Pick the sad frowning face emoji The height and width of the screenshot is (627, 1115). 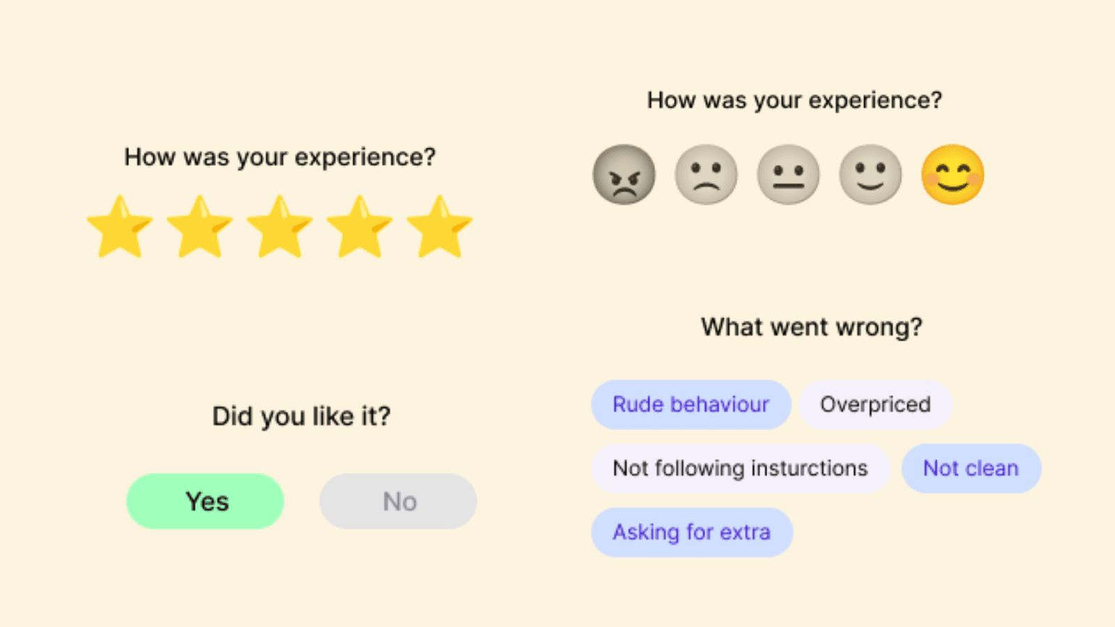706,175
